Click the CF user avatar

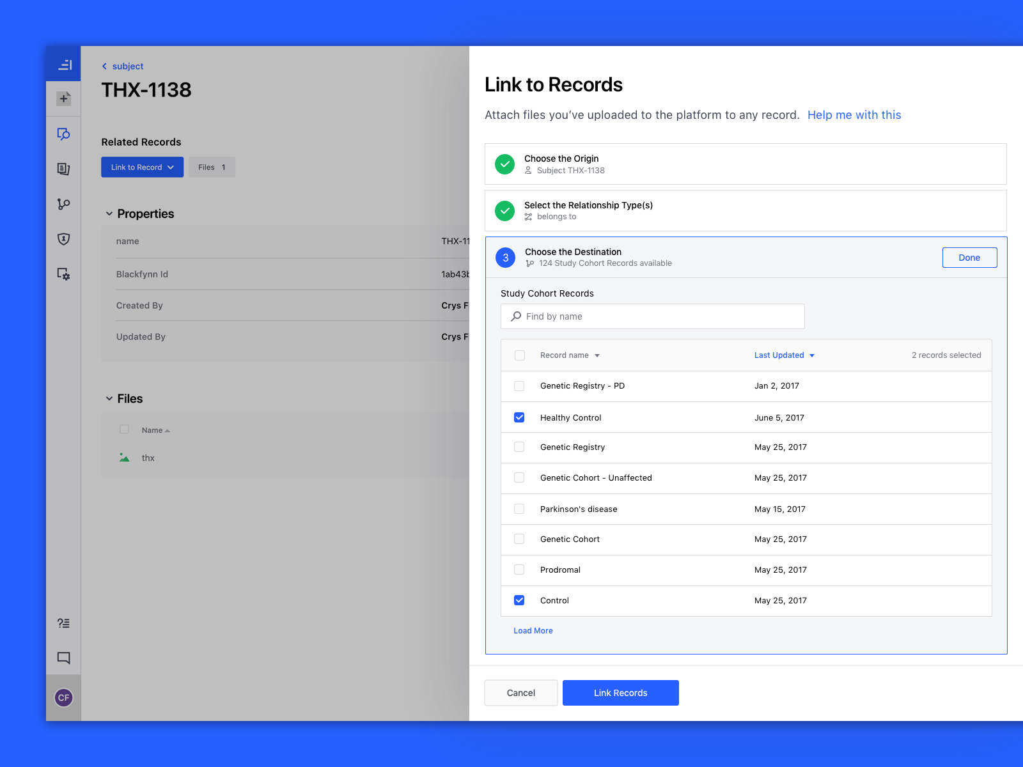coord(63,697)
